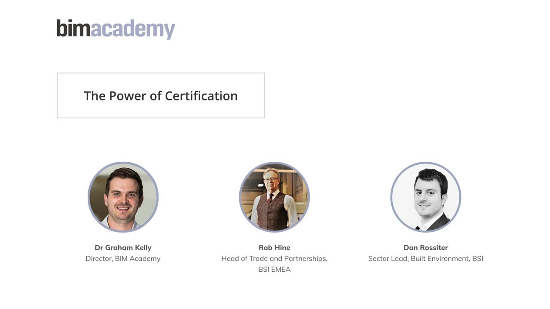Image resolution: width=550 pixels, height=309 pixels.
Task: Click the bimacademy logo
Action: 116,29
